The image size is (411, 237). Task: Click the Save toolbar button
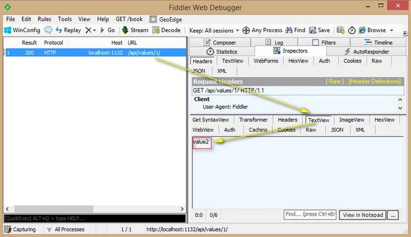(319, 30)
